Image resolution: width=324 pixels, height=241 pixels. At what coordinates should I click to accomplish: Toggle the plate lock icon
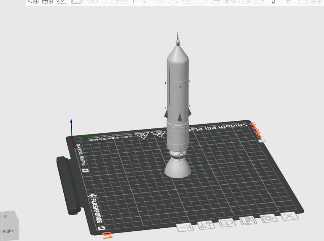pos(227,223)
